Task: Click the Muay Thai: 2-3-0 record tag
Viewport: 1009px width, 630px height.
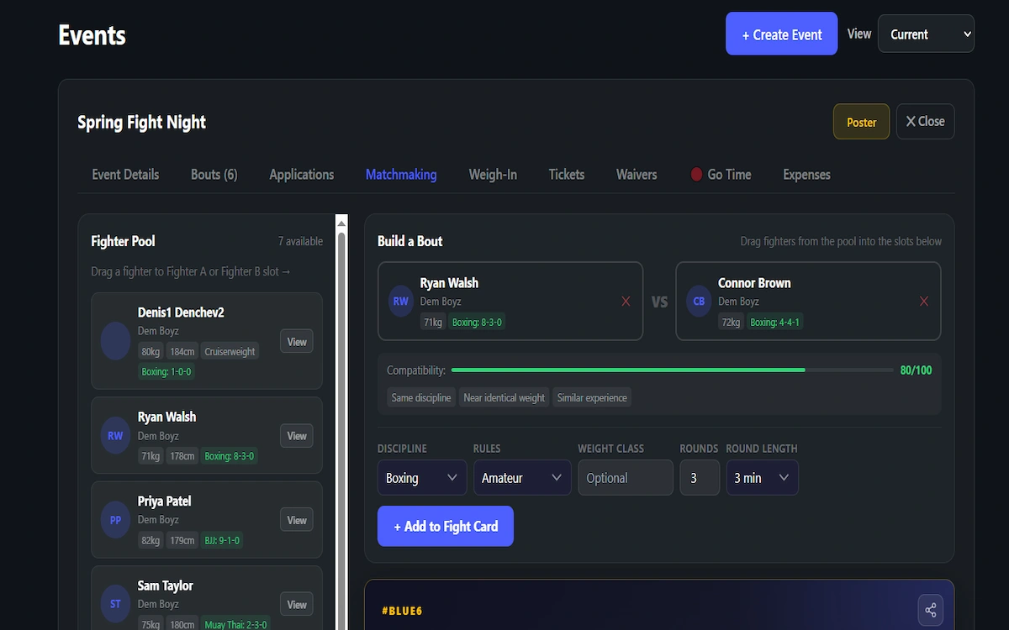Action: [x=236, y=624]
